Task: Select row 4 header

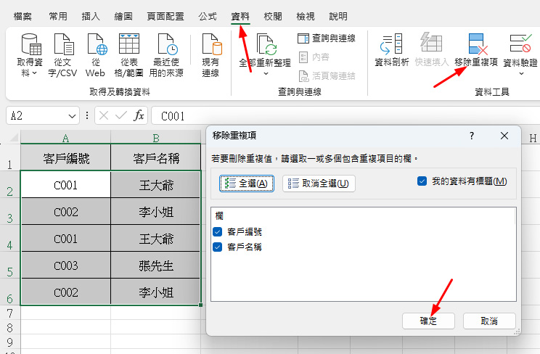Action: click(x=10, y=238)
